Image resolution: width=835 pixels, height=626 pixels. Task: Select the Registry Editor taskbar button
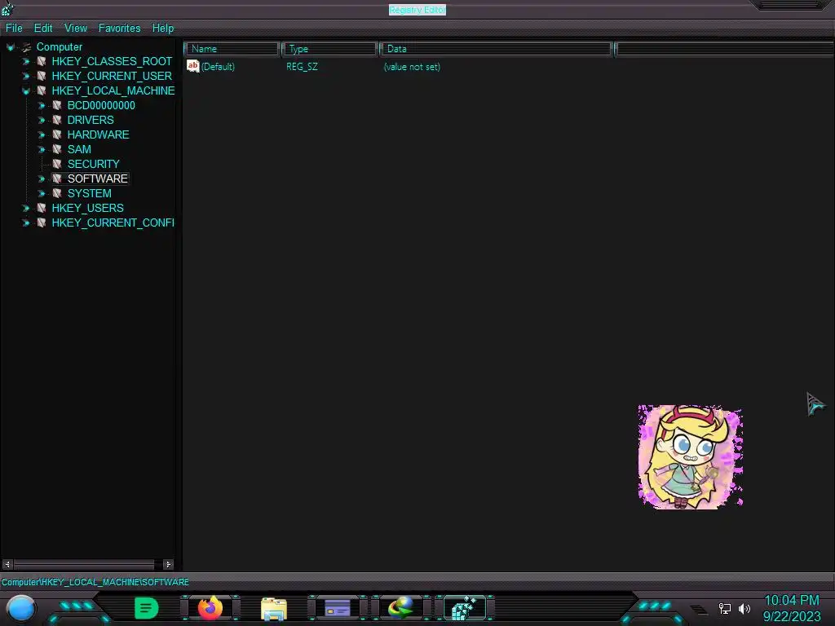click(464, 608)
